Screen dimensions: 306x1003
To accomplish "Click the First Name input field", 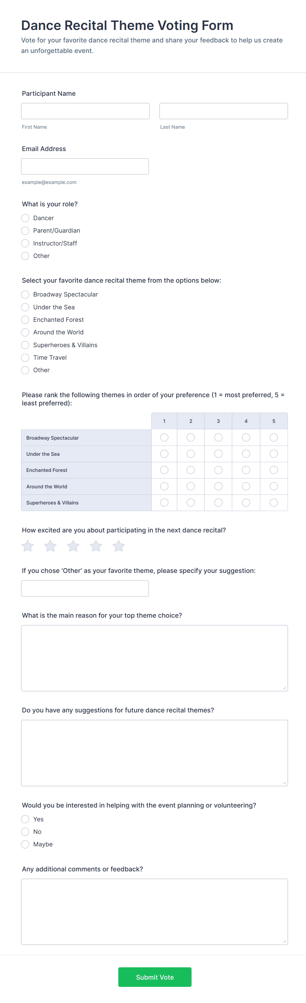I will tap(85, 111).
